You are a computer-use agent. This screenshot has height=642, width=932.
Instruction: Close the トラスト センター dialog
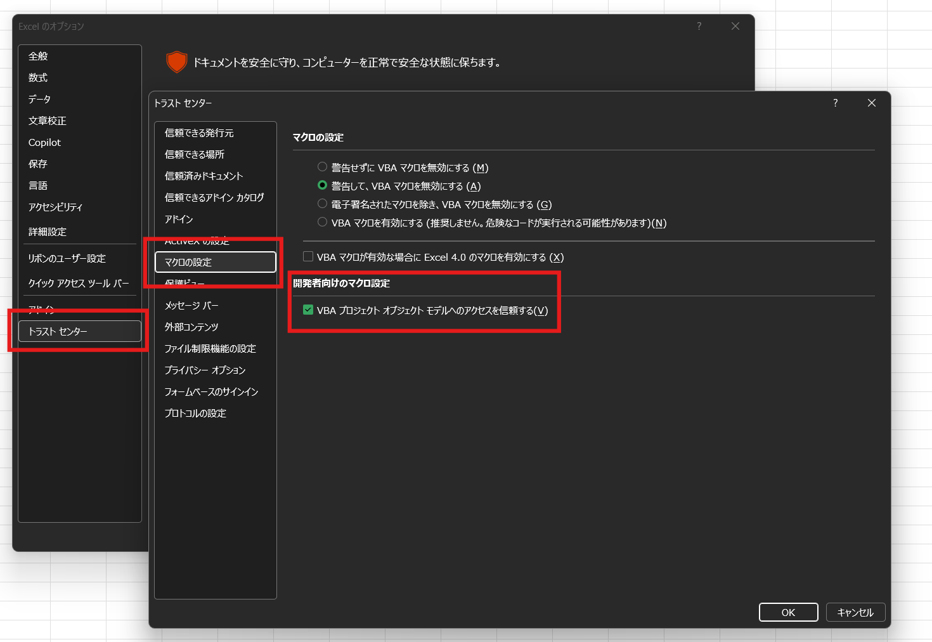coord(872,103)
